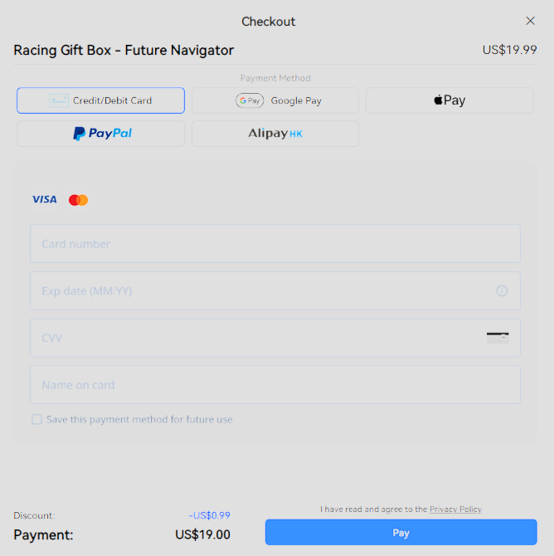Click the CVV card illustration icon
The image size is (554, 556).
coord(498,338)
